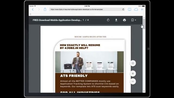Add a new Safari tab
This screenshot has width=174, height=98.
coord(142,10)
